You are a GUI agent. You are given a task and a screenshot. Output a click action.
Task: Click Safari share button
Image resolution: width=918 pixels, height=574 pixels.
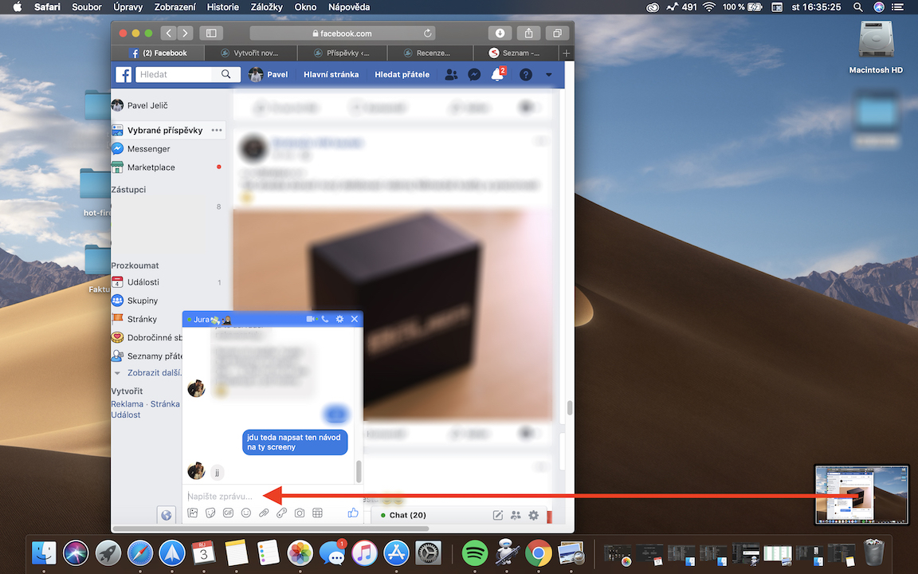point(528,33)
